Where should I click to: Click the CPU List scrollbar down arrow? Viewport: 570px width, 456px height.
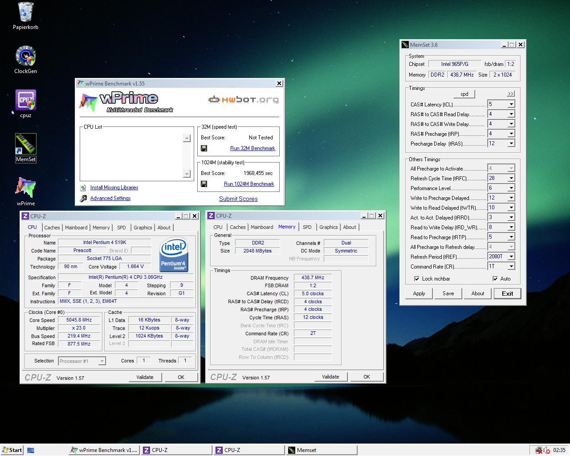coord(187,174)
